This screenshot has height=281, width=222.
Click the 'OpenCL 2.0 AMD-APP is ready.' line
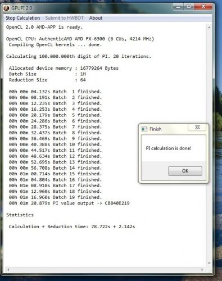pyautogui.click(x=44, y=27)
